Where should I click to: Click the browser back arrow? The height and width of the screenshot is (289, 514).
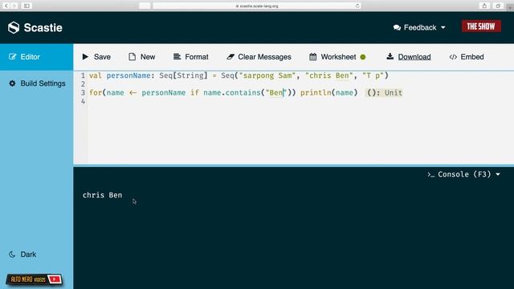pos(6,6)
